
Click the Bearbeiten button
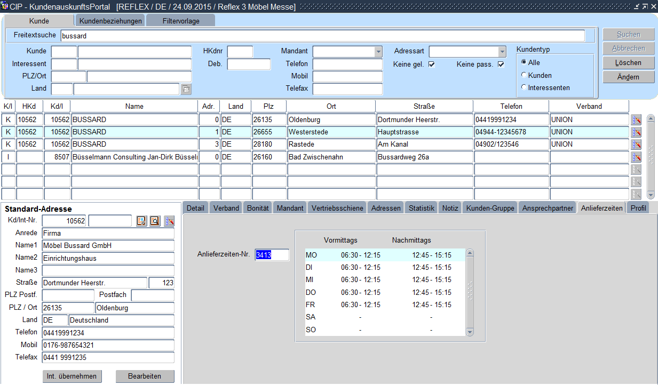coord(145,376)
